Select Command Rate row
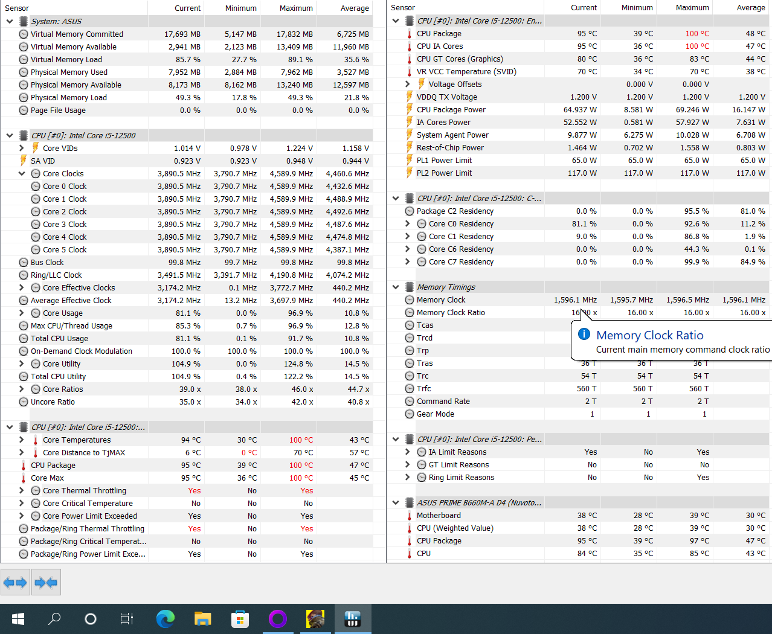772x634 pixels. (x=579, y=402)
